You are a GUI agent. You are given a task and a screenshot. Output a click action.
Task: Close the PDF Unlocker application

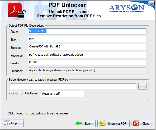(142, 124)
